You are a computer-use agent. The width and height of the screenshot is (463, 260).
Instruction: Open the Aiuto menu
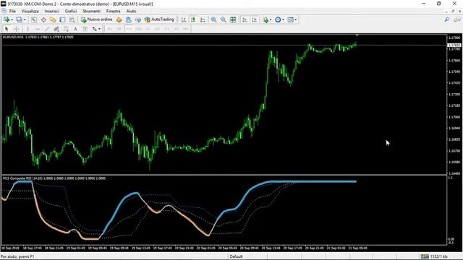[131, 11]
